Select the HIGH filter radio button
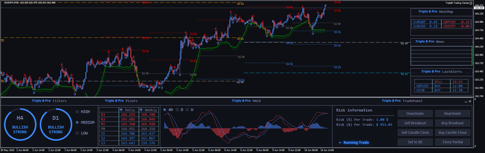Image resolution: width=485 pixels, height=153 pixels. [77, 112]
